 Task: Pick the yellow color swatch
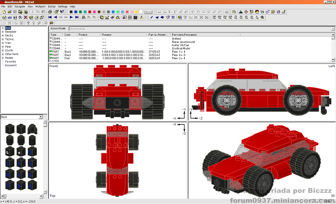tap(136, 12)
